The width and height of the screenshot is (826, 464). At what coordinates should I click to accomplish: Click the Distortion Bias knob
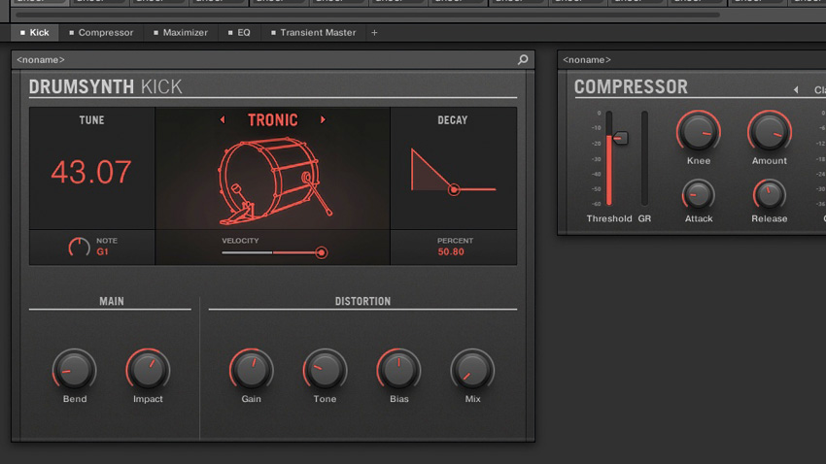[x=398, y=370]
